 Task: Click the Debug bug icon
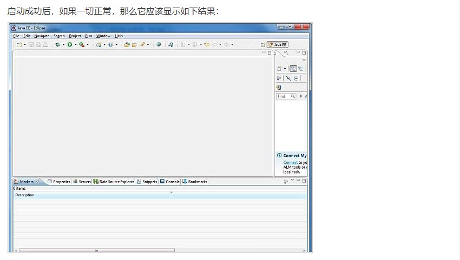pos(58,44)
